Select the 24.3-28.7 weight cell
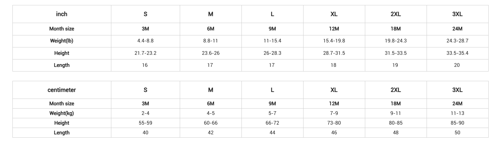Image resolution: width=494 pixels, height=144 pixels. pos(457,41)
